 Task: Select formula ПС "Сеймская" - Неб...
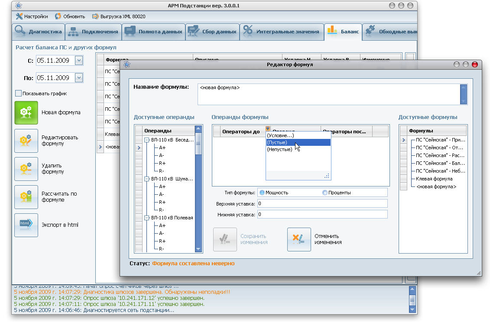[x=440, y=171]
